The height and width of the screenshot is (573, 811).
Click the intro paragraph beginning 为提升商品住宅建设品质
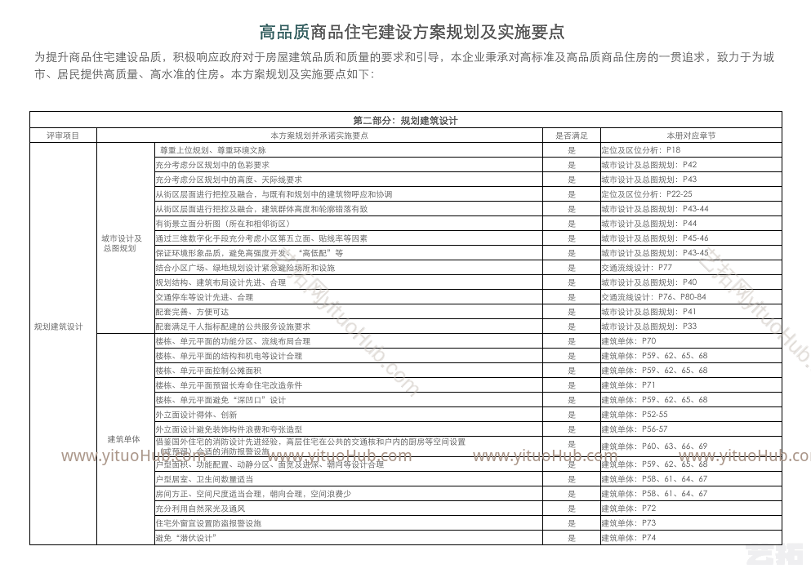[x=404, y=65]
